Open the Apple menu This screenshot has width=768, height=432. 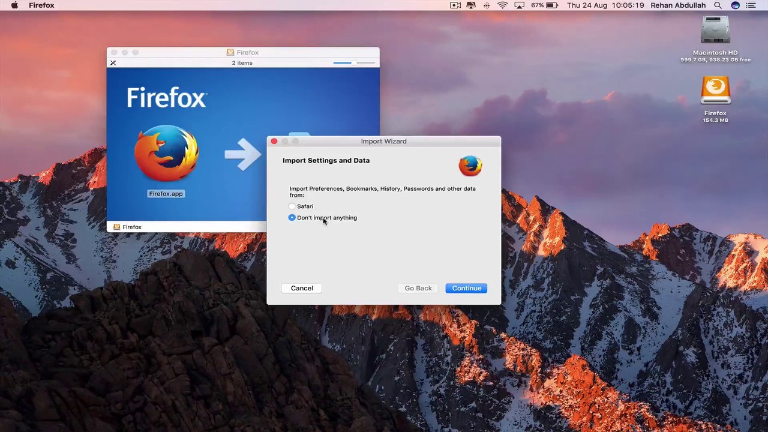[14, 5]
